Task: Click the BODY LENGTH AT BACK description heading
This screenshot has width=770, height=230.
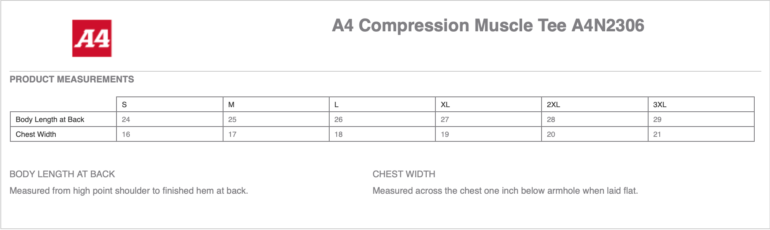Action: pyautogui.click(x=62, y=174)
